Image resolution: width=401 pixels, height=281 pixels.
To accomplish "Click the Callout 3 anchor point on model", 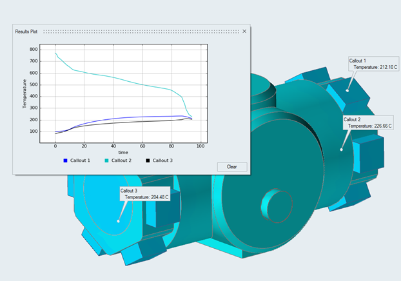I will point(118,221).
